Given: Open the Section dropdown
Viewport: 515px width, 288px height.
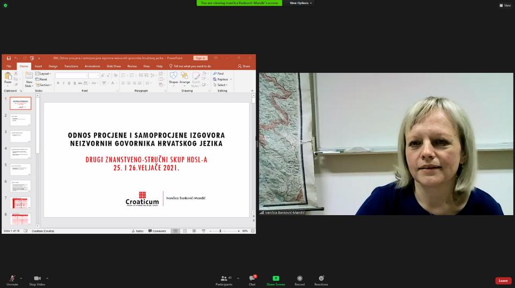Looking at the screenshot, I should [43, 85].
